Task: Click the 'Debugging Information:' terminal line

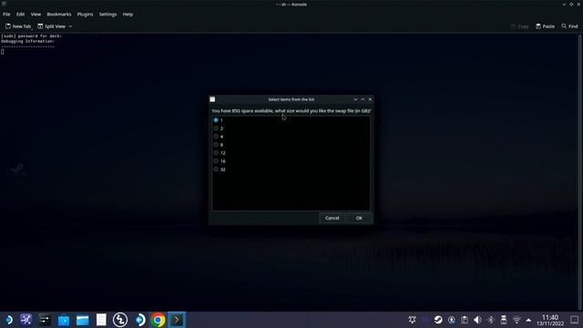Action: pyautogui.click(x=27, y=41)
